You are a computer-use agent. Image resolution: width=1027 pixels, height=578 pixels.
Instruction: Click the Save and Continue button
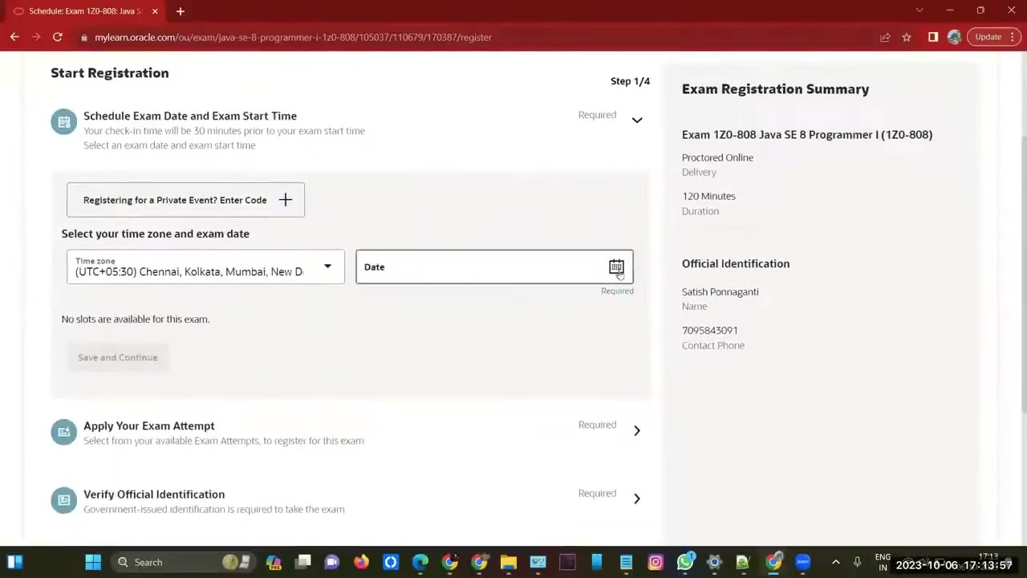point(117,357)
